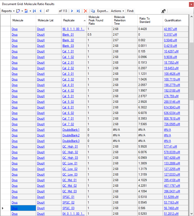Screen dimensions: 194x216
Task: Open the Cal_6_02 replicate link
Action: click(68, 113)
